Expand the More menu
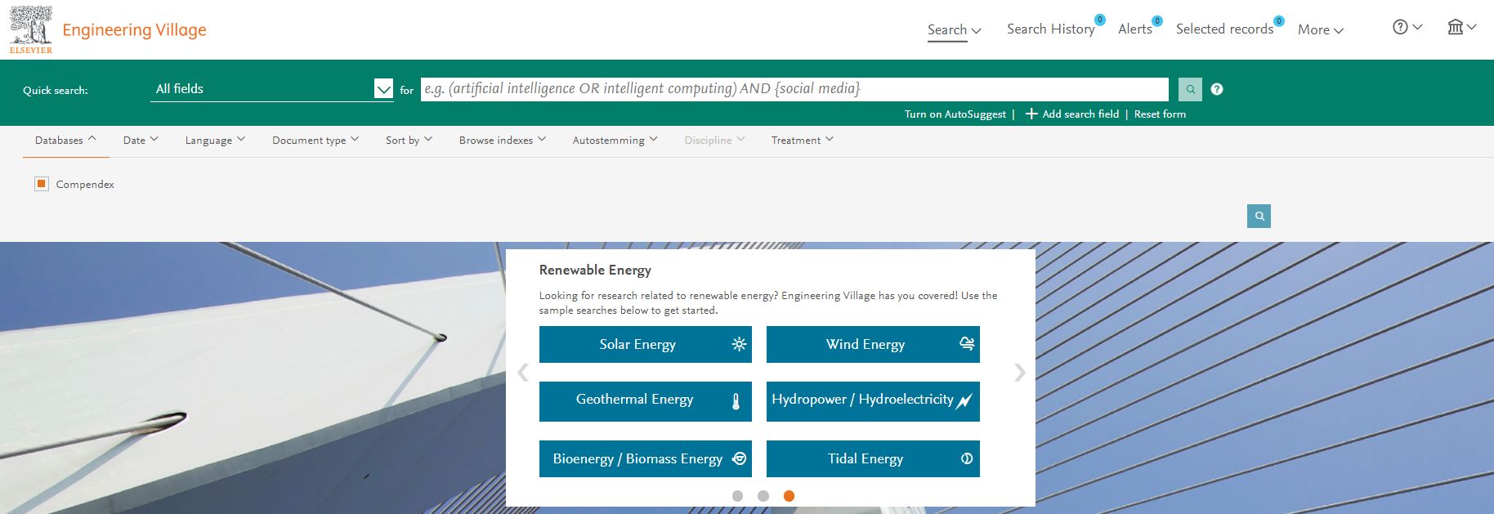Screen dimensions: 1494x514 (1320, 29)
